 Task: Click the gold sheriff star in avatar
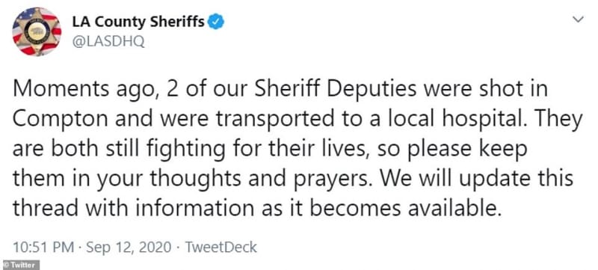click(37, 32)
